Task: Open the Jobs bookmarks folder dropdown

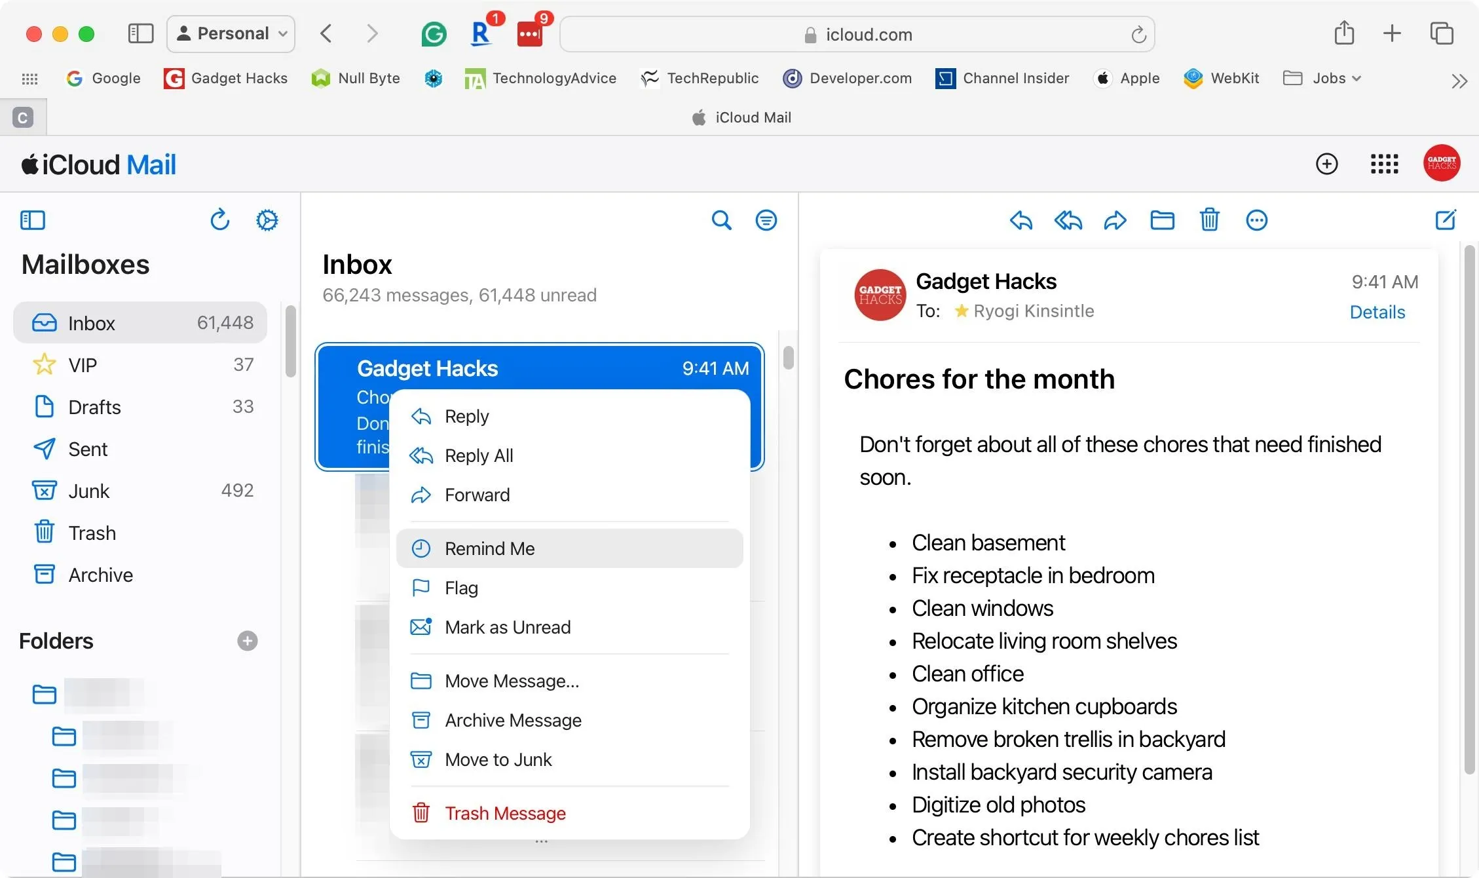Action: (x=1322, y=78)
